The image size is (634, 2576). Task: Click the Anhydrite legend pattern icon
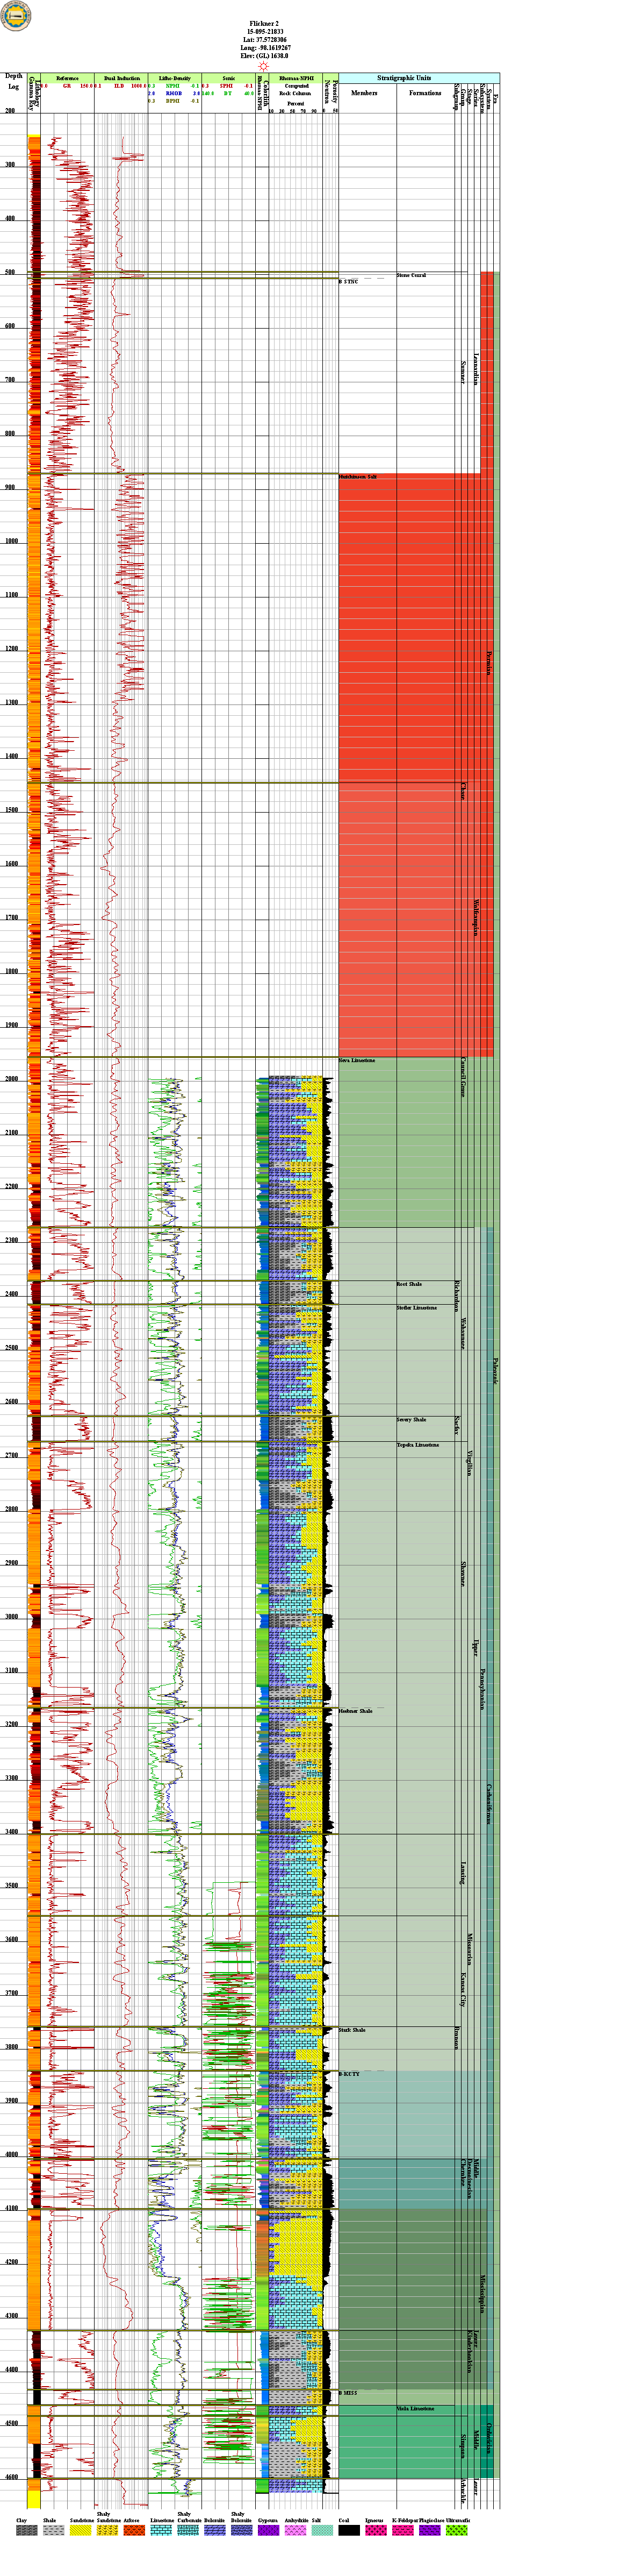[296, 2530]
